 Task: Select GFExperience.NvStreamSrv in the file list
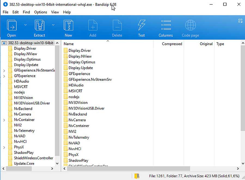coord(90,79)
